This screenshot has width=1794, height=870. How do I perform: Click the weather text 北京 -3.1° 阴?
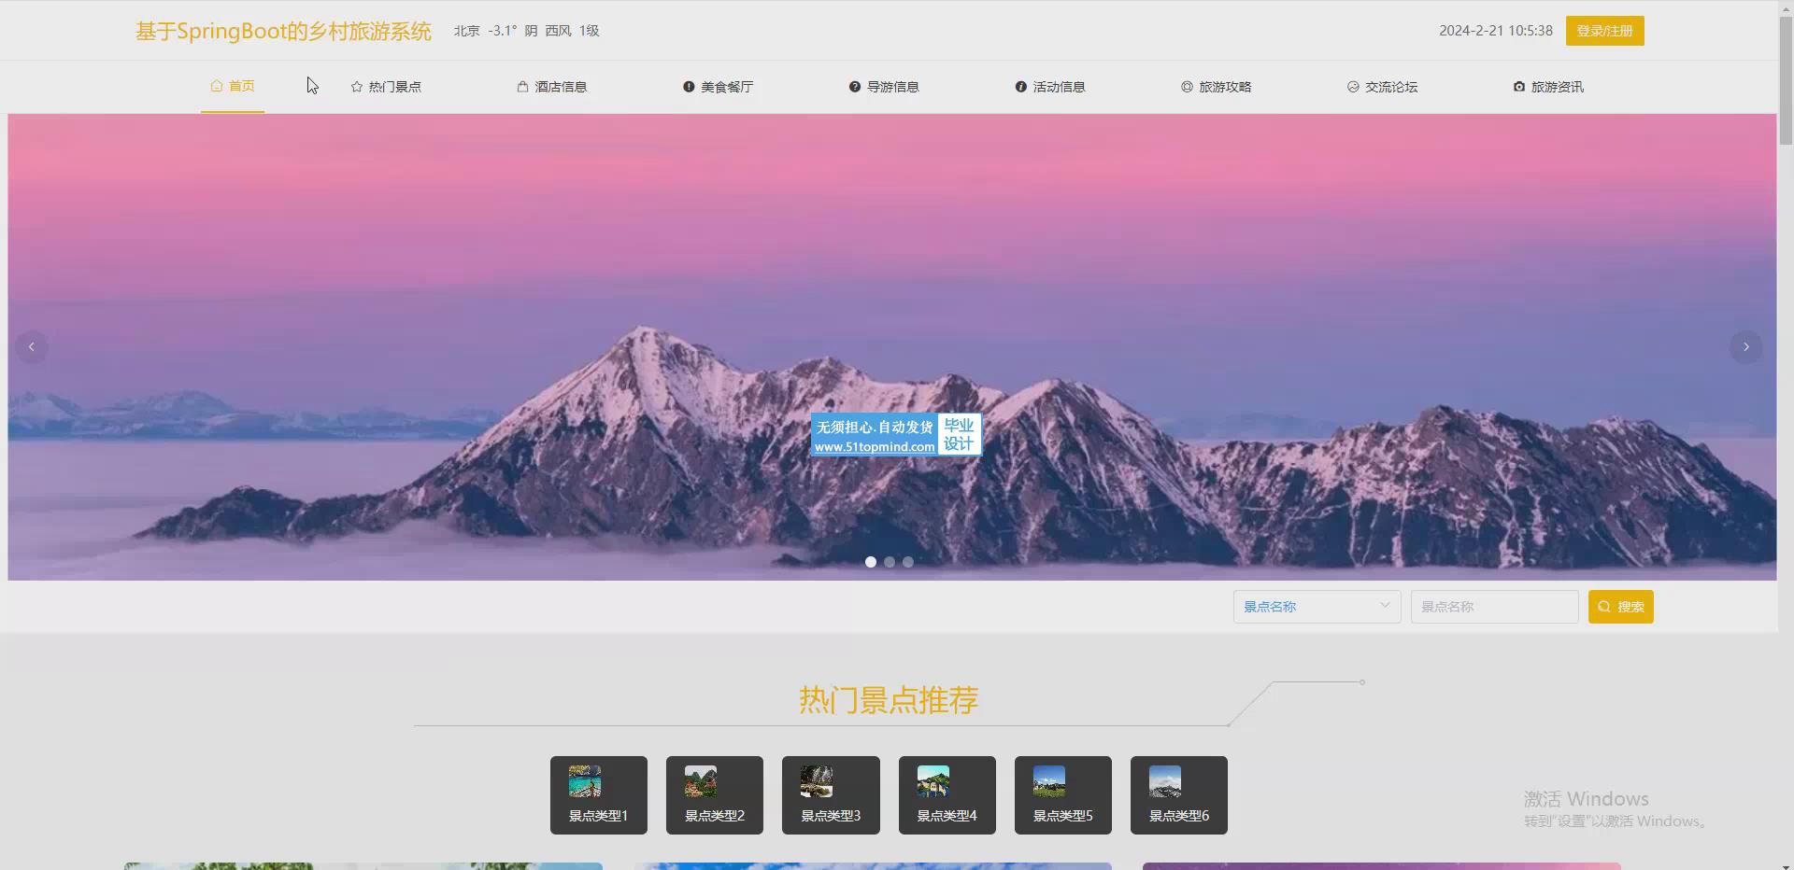pyautogui.click(x=527, y=31)
